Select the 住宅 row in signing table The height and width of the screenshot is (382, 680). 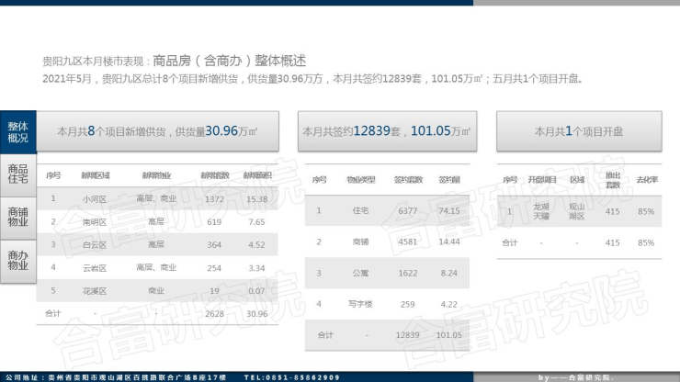pos(387,210)
